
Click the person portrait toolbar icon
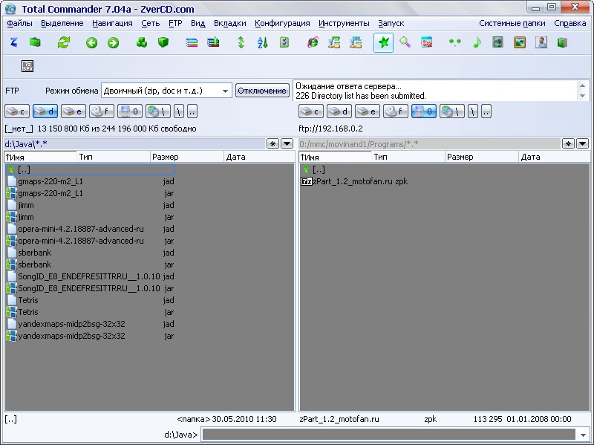pos(541,42)
